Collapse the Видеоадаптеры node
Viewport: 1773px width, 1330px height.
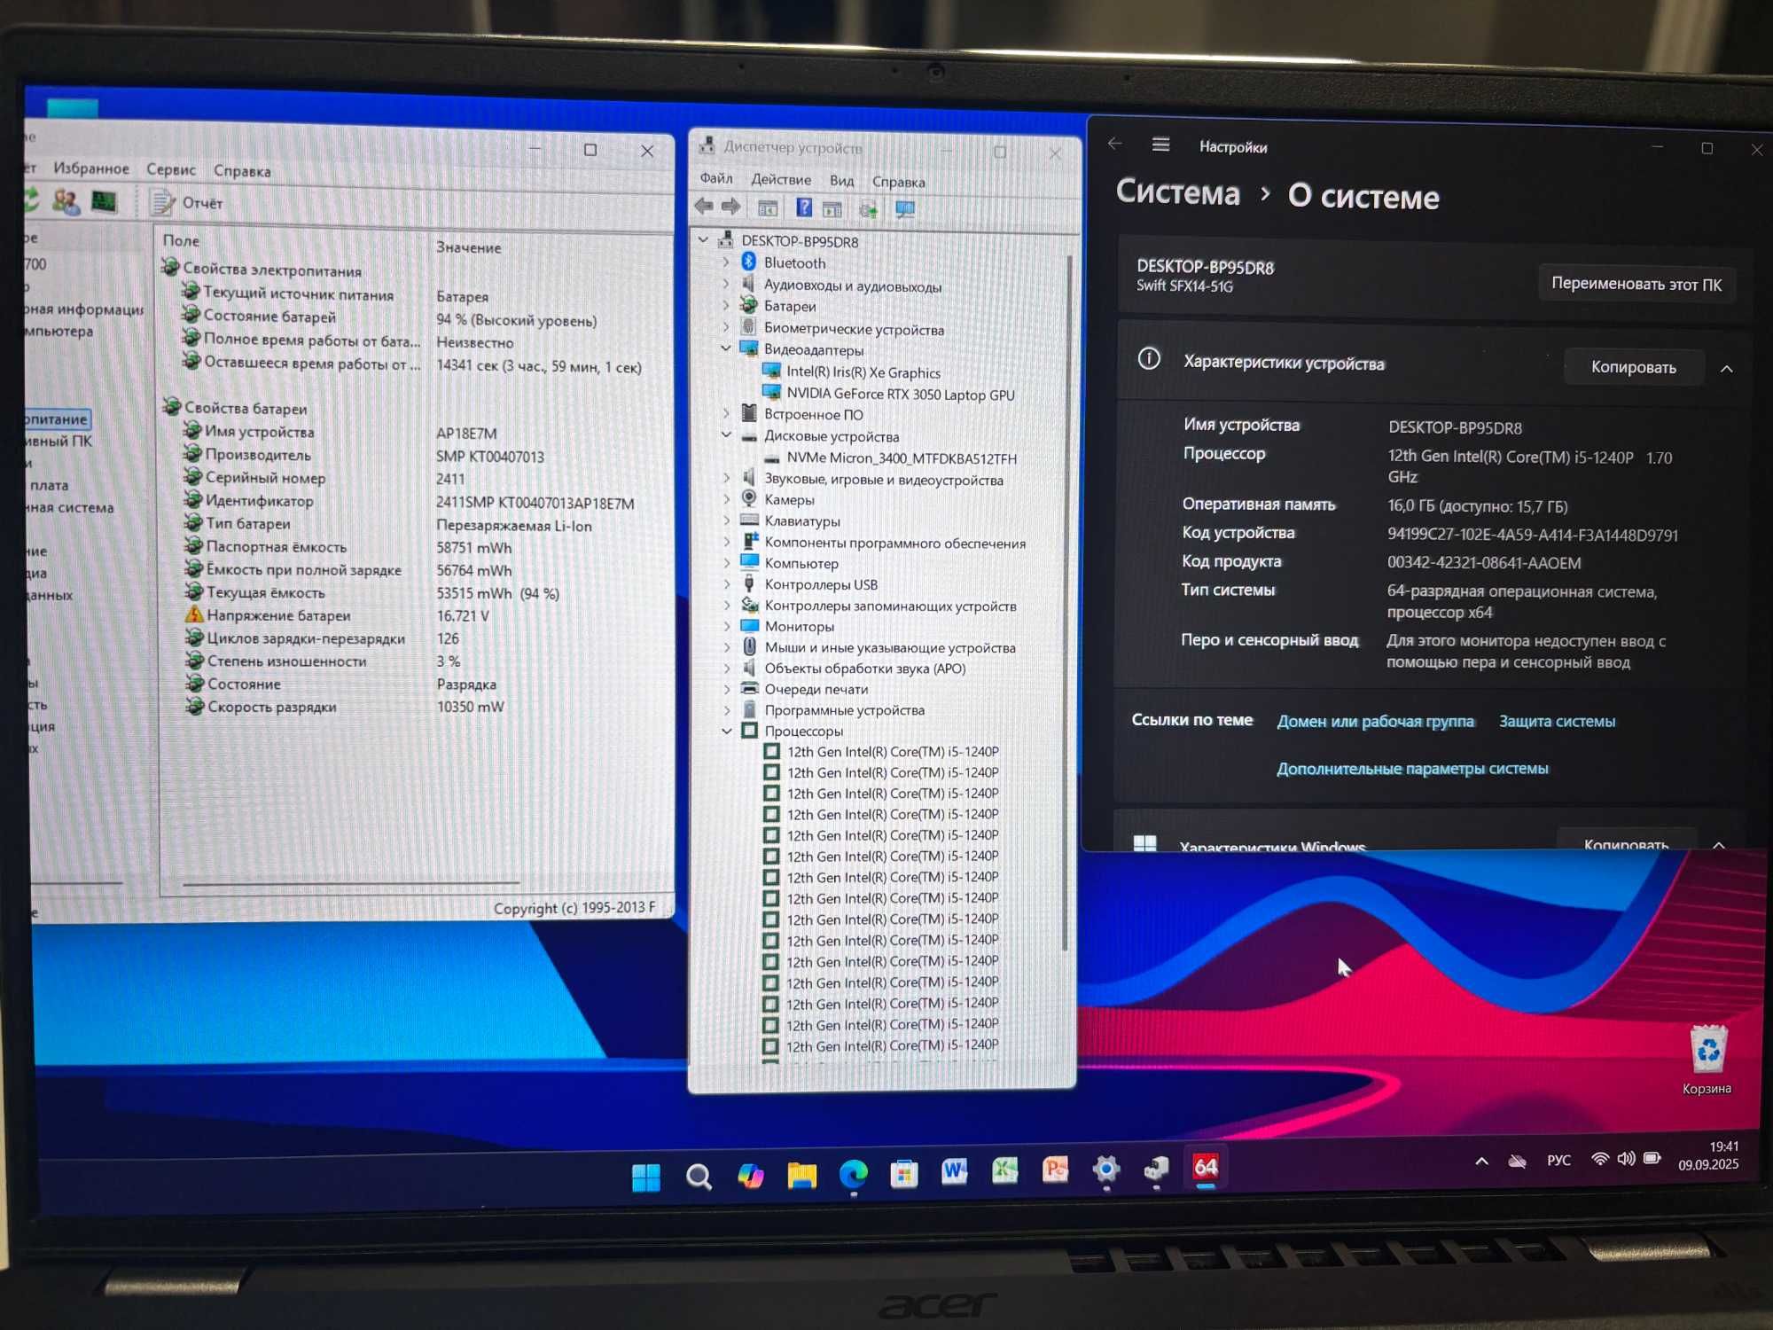726,348
